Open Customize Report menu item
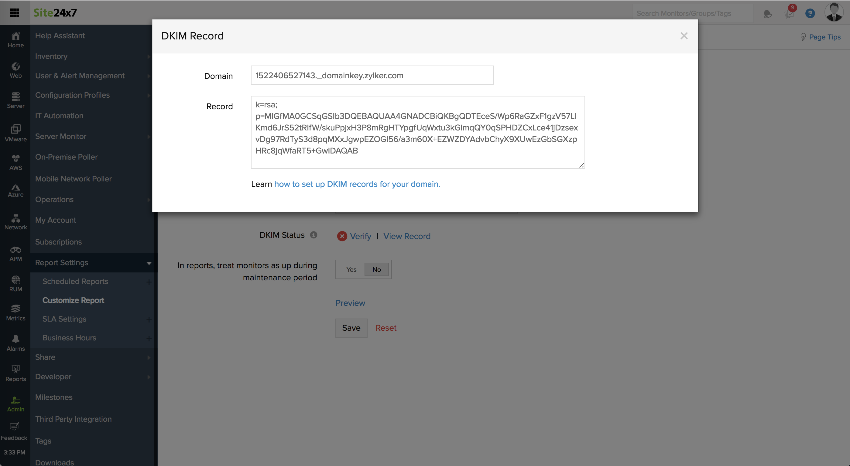This screenshot has width=850, height=466. (73, 300)
